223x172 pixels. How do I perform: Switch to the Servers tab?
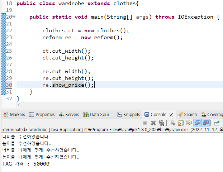click(69, 115)
